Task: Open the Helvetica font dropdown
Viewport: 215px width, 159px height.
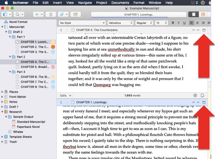Action: tap(121, 23)
